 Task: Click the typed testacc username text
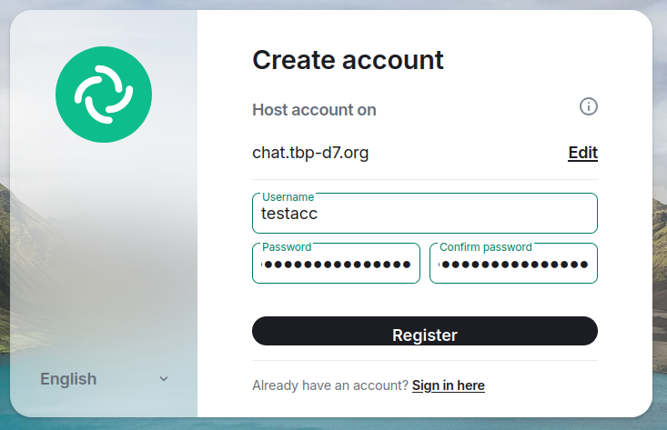tap(288, 215)
